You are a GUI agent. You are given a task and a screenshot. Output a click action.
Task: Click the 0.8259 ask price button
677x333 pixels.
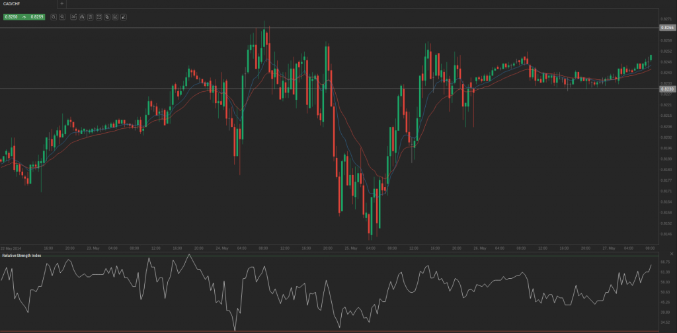click(x=37, y=17)
